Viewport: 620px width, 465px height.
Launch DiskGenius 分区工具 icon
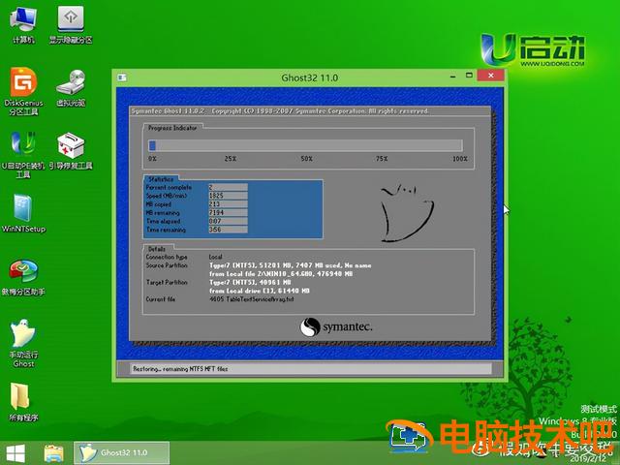[x=23, y=91]
